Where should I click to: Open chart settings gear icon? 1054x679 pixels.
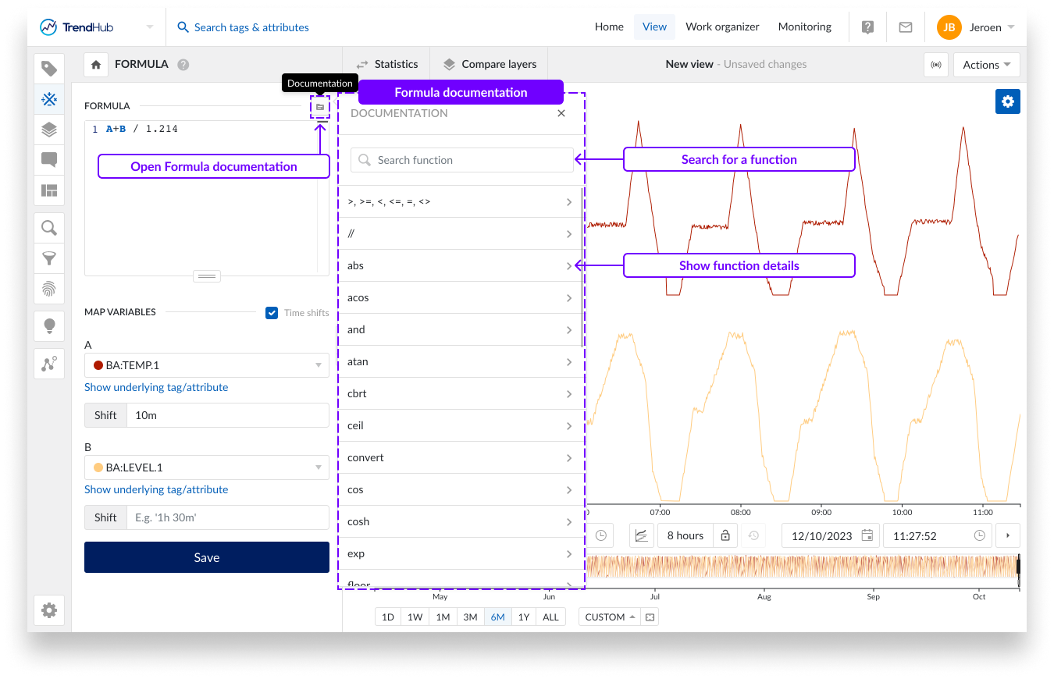[x=1007, y=101]
